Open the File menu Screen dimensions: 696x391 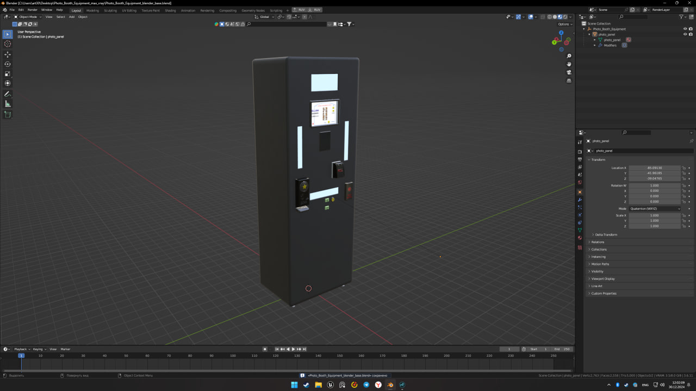(12, 10)
